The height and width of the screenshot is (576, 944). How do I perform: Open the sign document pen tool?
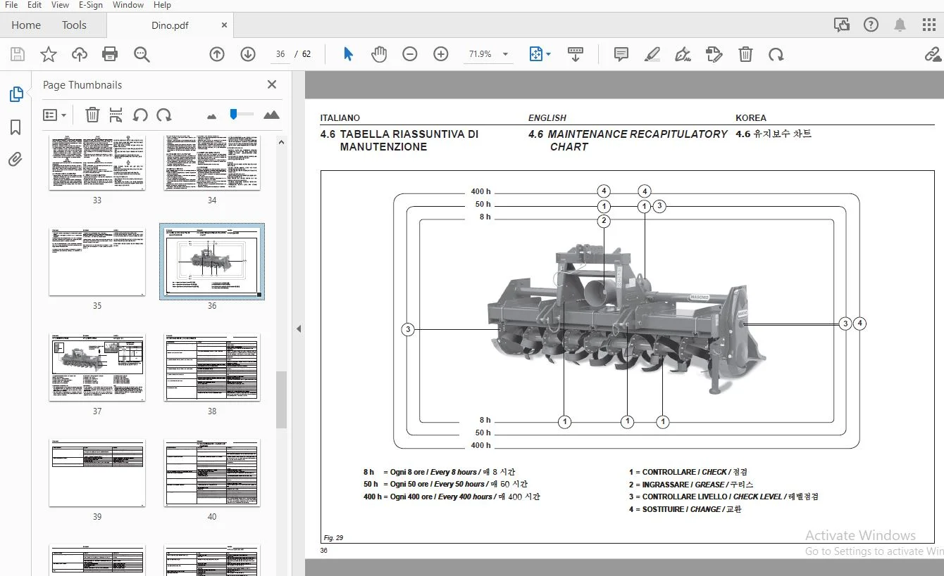tap(683, 54)
